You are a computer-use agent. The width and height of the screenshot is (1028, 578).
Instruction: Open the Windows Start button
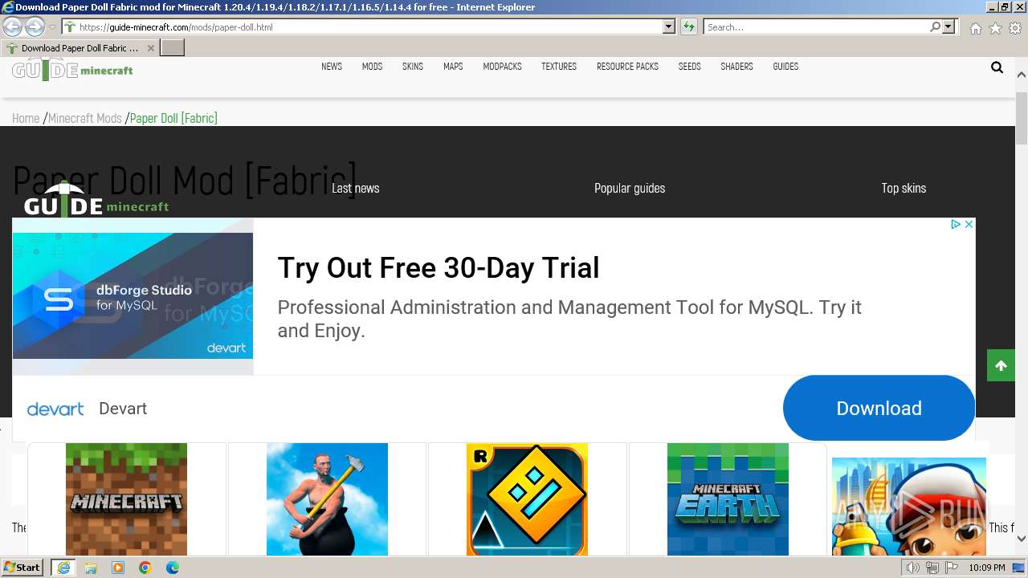[x=22, y=568]
